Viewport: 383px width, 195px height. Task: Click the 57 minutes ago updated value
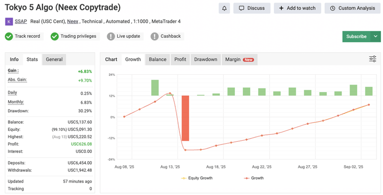tap(77, 182)
